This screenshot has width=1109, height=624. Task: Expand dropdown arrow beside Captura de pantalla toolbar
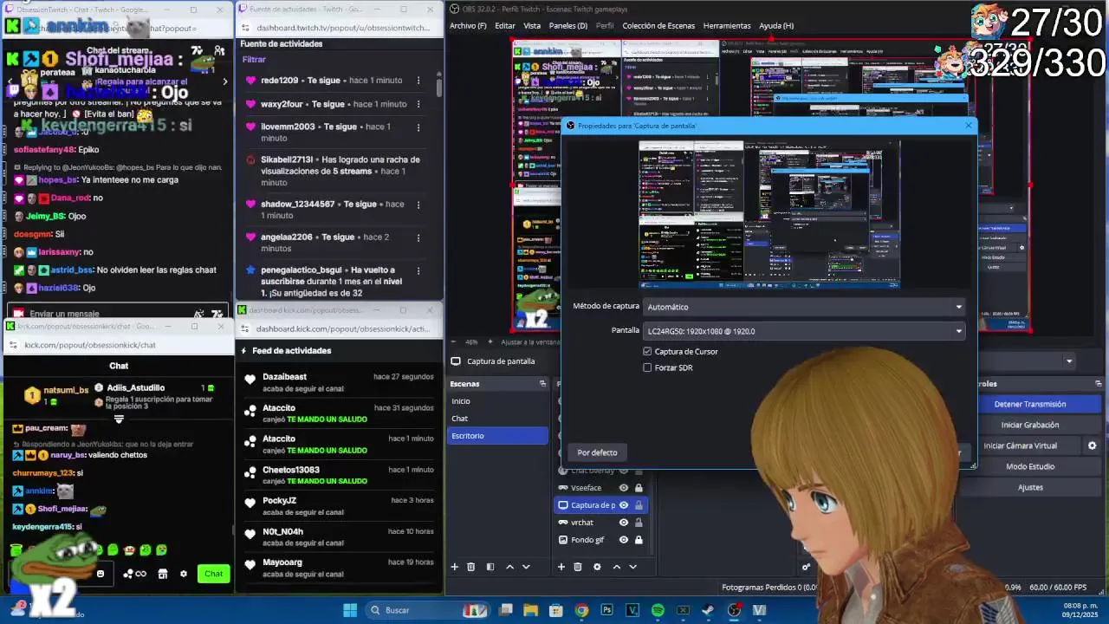pyautogui.click(x=1069, y=361)
